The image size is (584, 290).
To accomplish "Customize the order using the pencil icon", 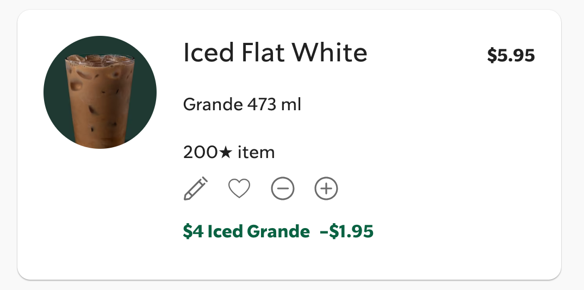I will [195, 189].
